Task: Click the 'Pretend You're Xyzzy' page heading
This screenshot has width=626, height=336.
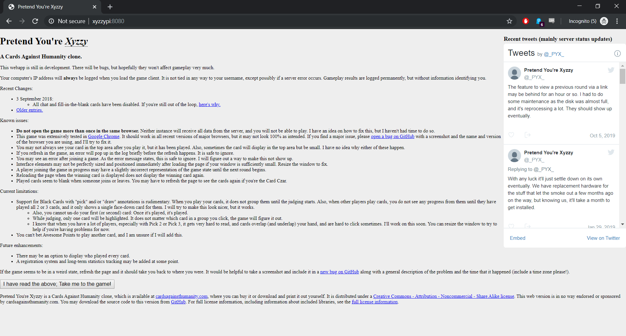Action: pos(44,41)
